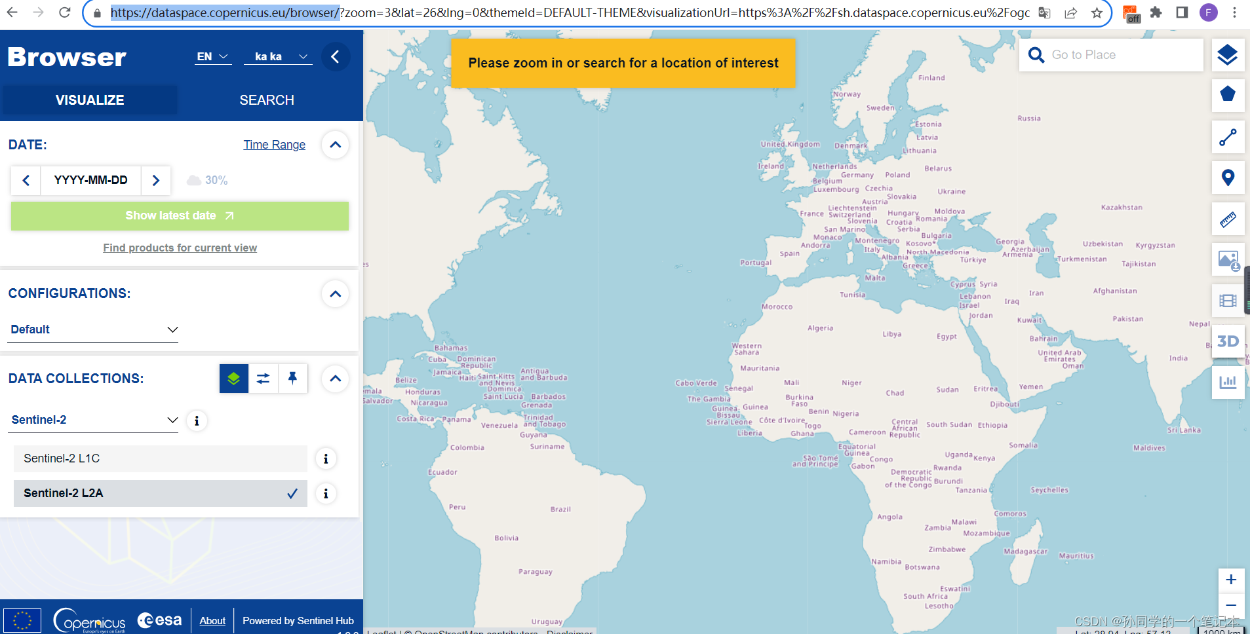Zoom in on the map with plus
The width and height of the screenshot is (1250, 634).
(1231, 580)
